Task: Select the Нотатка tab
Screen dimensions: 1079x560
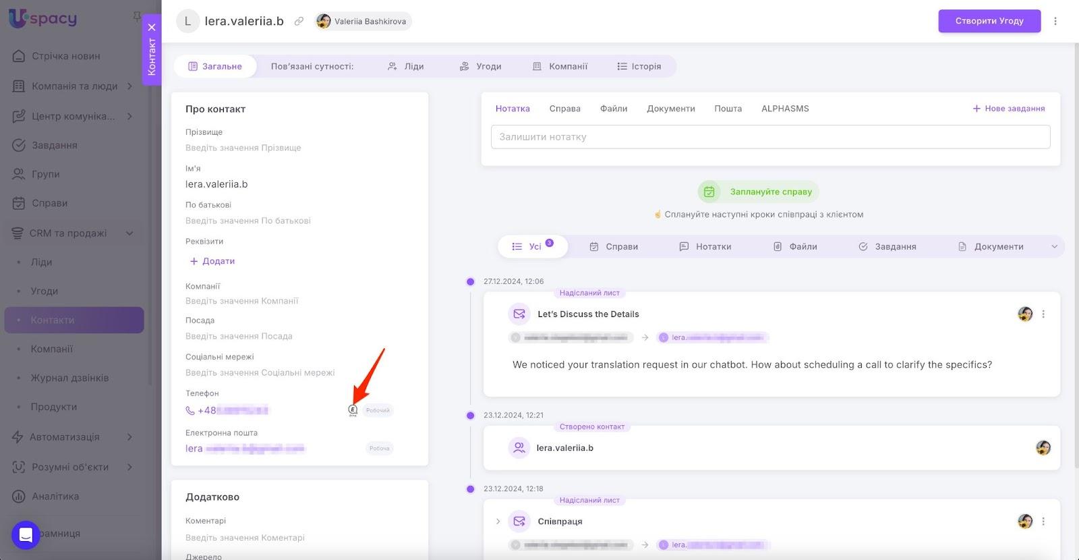Action: click(x=513, y=109)
